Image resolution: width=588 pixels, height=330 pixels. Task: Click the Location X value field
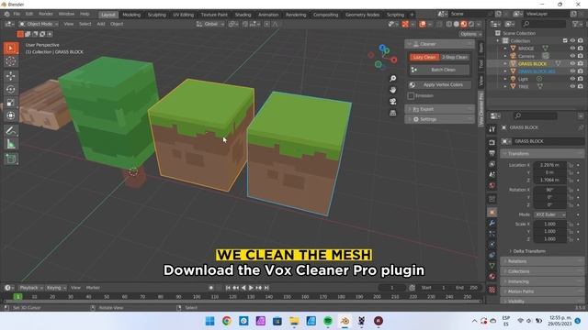pos(549,165)
